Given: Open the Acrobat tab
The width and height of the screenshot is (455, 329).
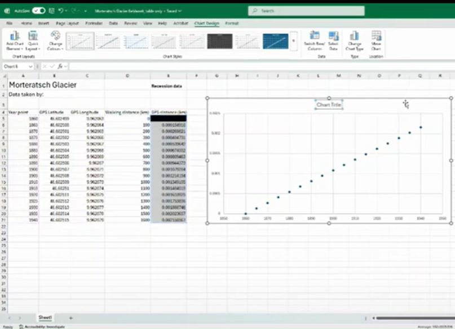Looking at the screenshot, I should click(180, 23).
